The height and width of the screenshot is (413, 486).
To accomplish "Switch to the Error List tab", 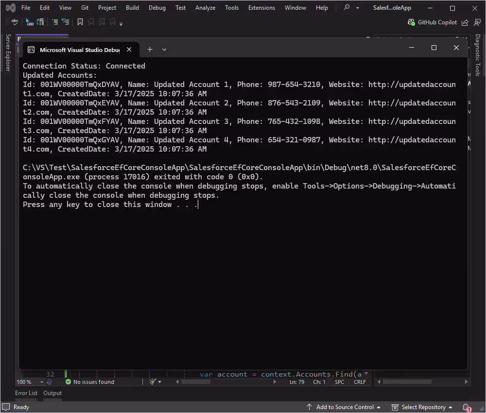I will (26, 393).
